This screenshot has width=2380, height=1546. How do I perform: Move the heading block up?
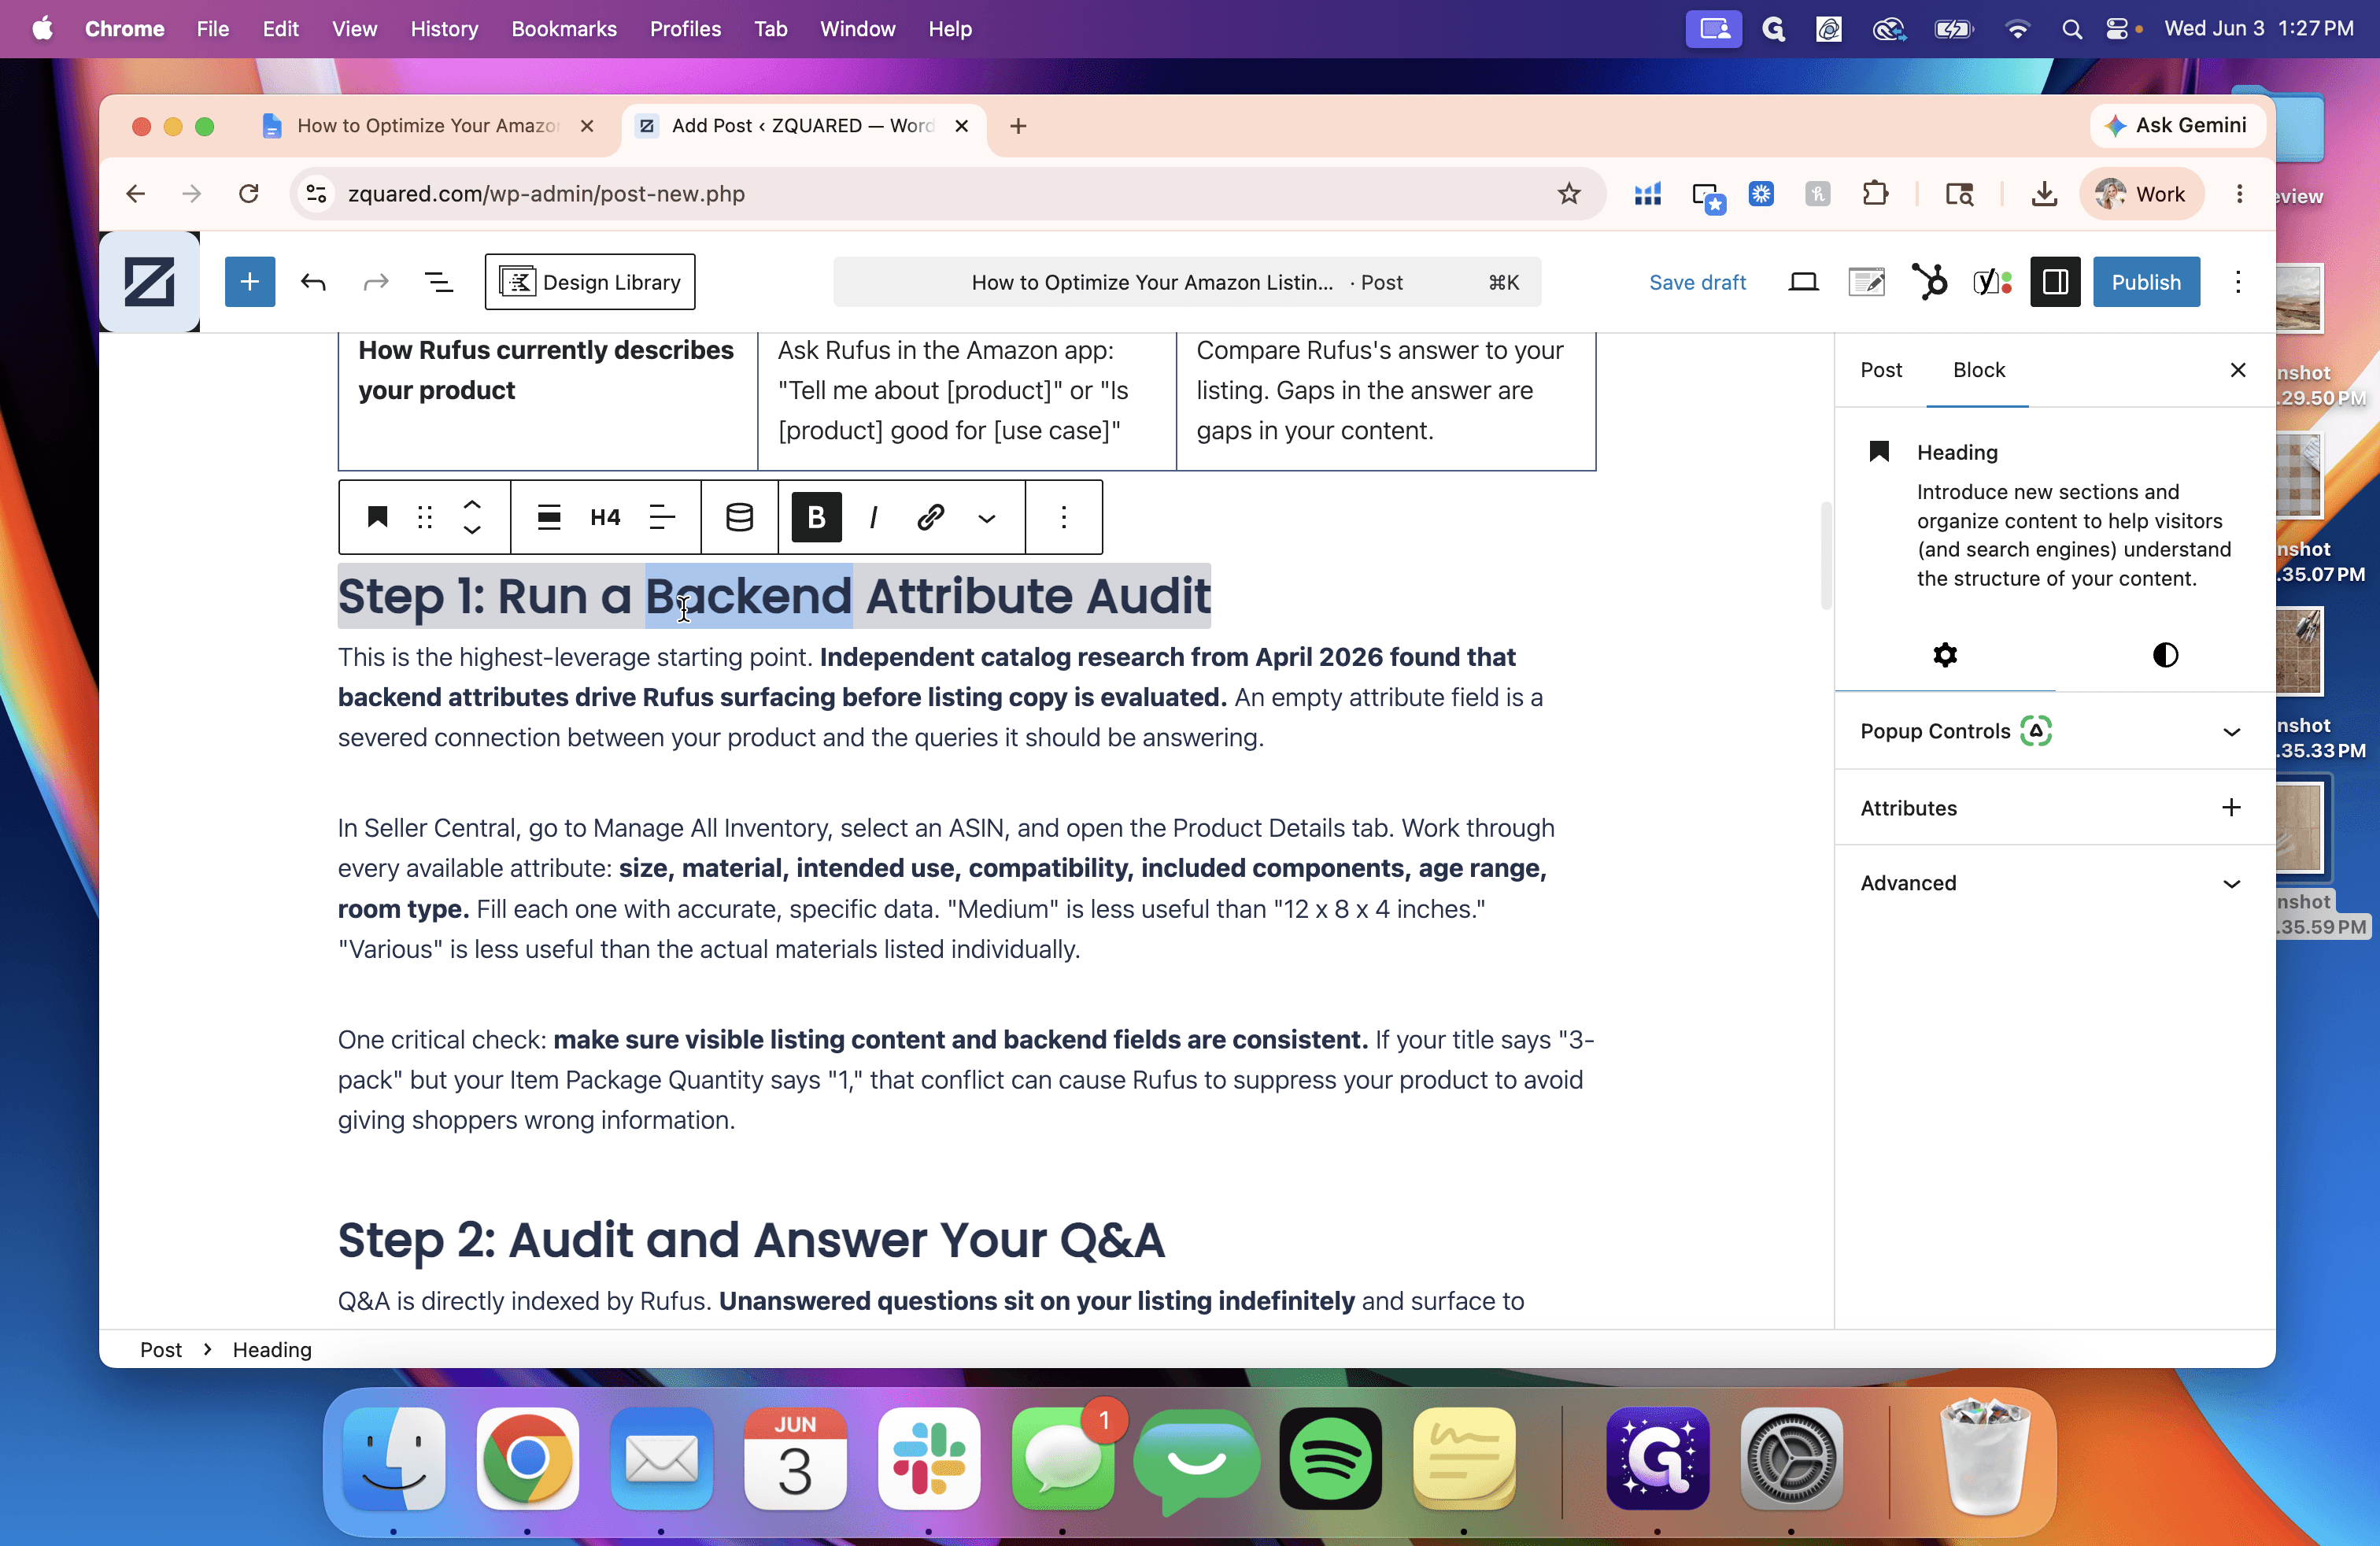pyautogui.click(x=472, y=504)
